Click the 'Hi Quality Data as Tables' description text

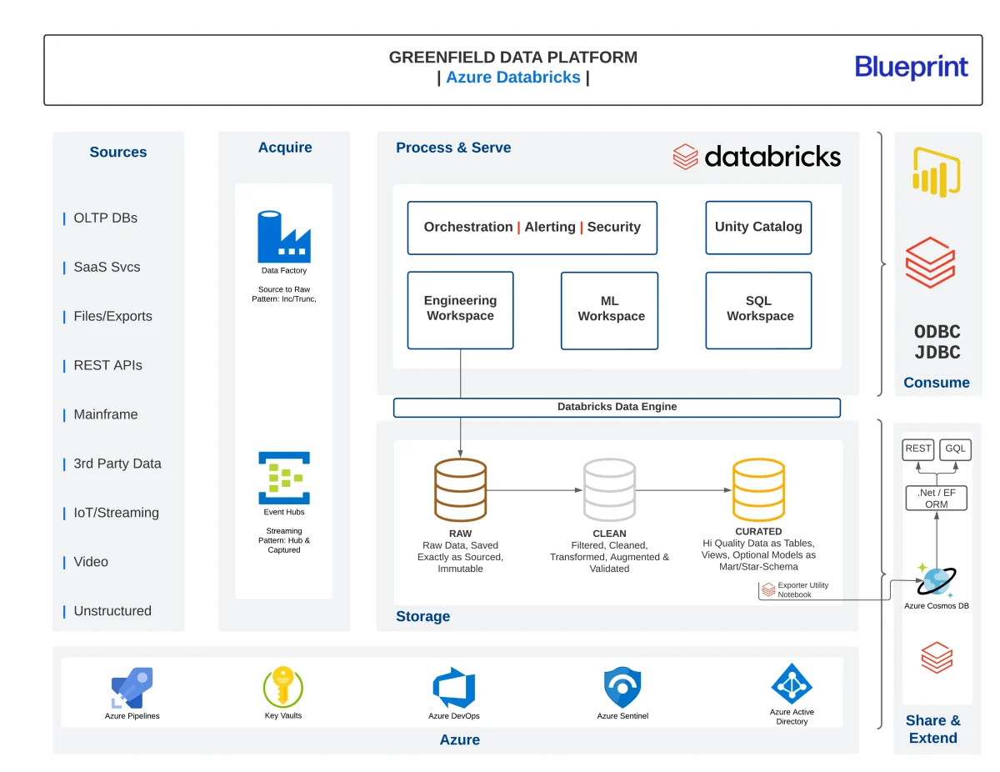click(x=758, y=554)
